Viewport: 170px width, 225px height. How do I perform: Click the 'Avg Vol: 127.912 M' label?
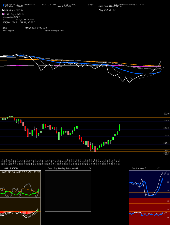point(111,6)
